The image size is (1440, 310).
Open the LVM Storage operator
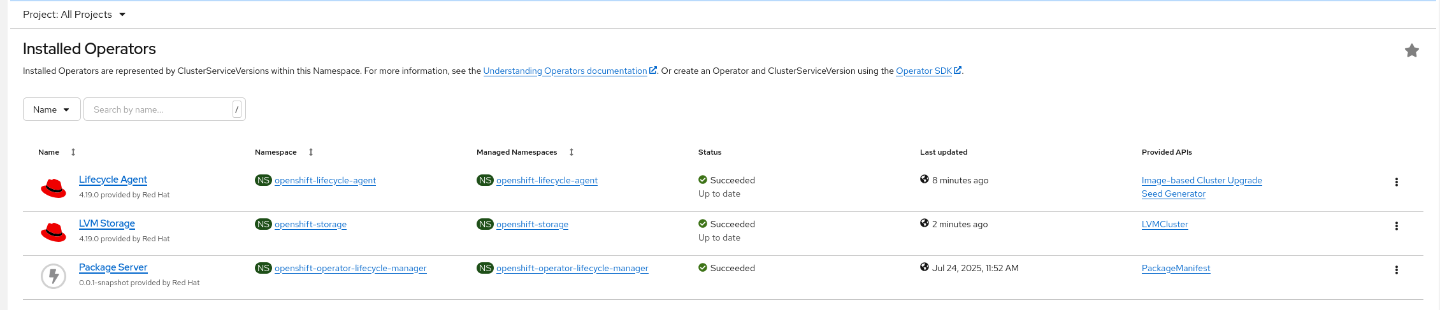107,223
